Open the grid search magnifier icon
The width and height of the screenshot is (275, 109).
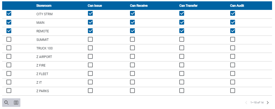pyautogui.click(x=6, y=103)
